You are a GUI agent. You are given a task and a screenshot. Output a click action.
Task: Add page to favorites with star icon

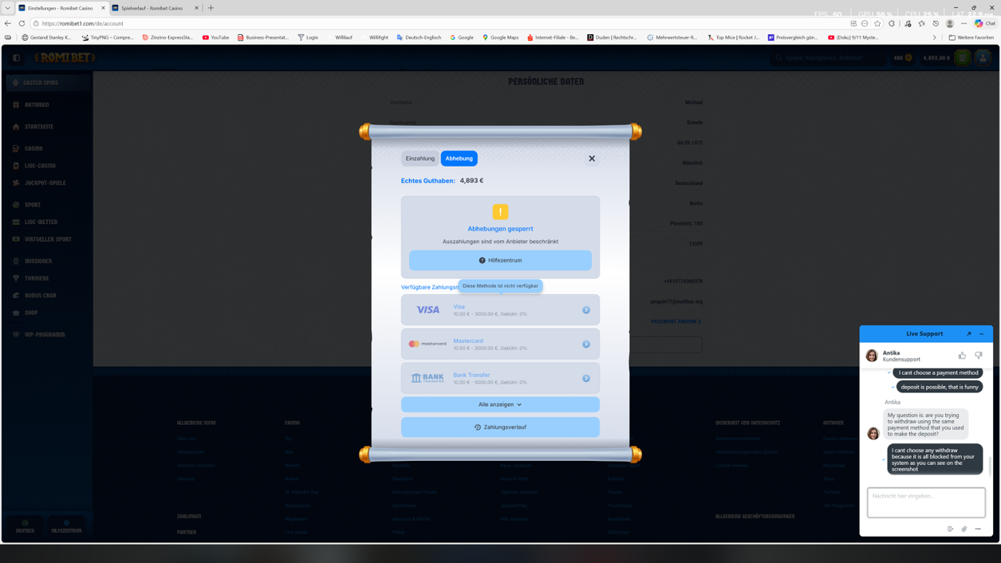878,23
